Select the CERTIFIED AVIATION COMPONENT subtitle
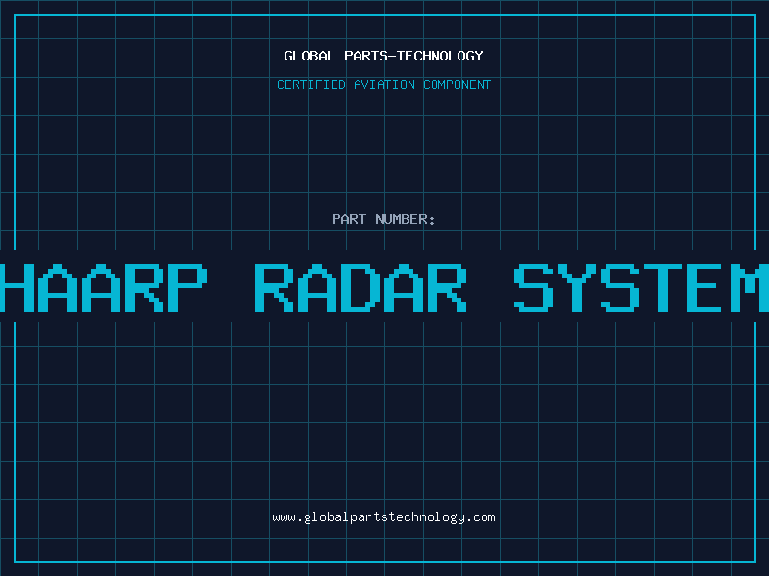Screen dimensions: 769x576 pyautogui.click(x=384, y=84)
